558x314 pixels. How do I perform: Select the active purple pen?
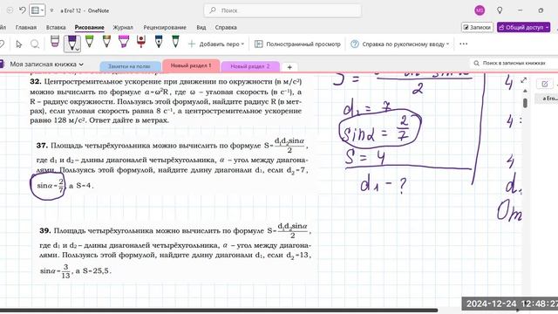71,43
